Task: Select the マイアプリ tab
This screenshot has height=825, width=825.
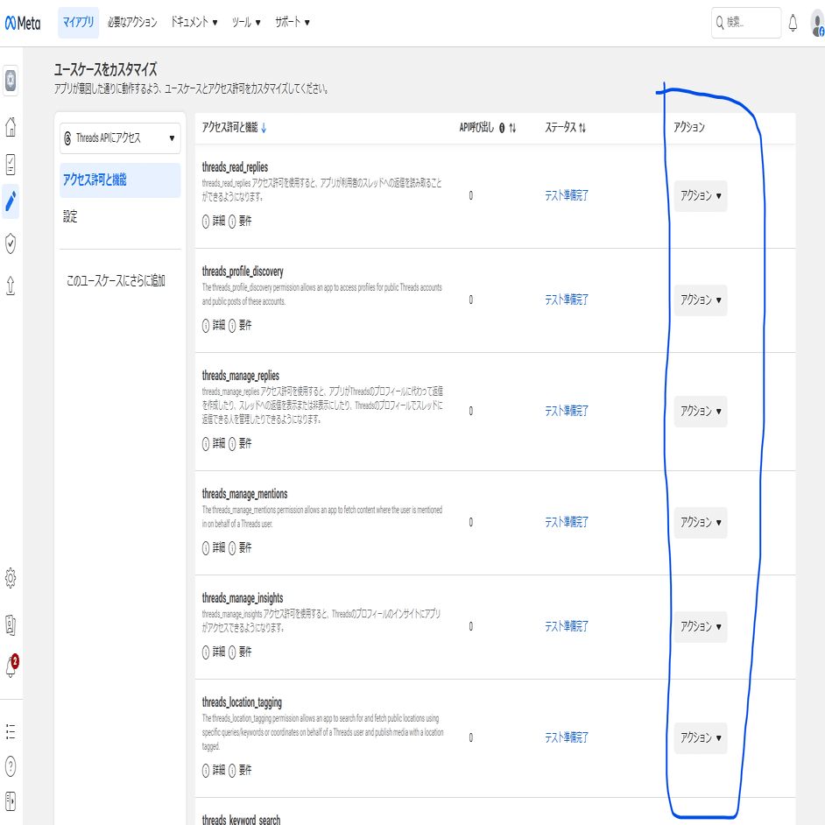Action: (79, 23)
